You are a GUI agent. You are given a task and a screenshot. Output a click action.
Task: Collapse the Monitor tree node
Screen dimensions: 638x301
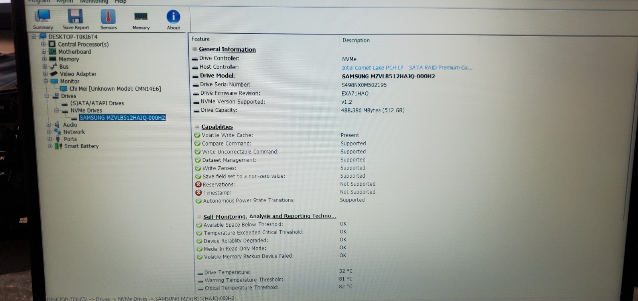tap(45, 81)
